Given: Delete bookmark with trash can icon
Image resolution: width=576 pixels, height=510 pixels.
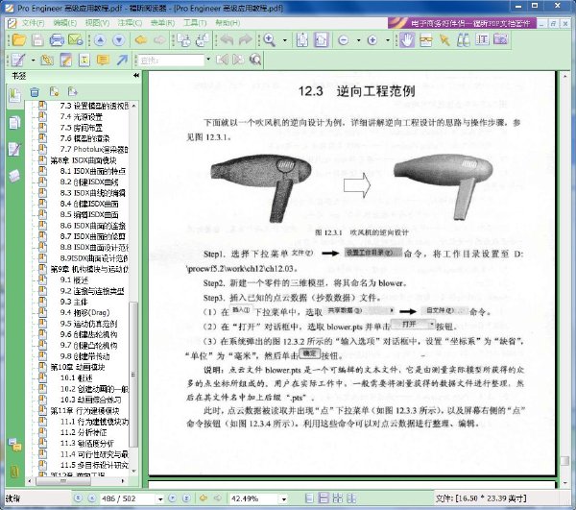Looking at the screenshot, I should pos(35,92).
